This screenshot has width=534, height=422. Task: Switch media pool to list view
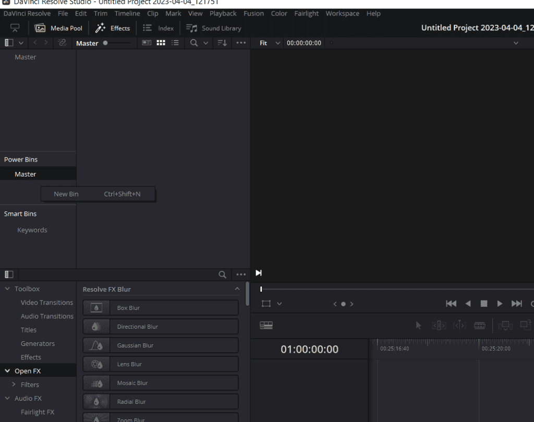(x=175, y=43)
